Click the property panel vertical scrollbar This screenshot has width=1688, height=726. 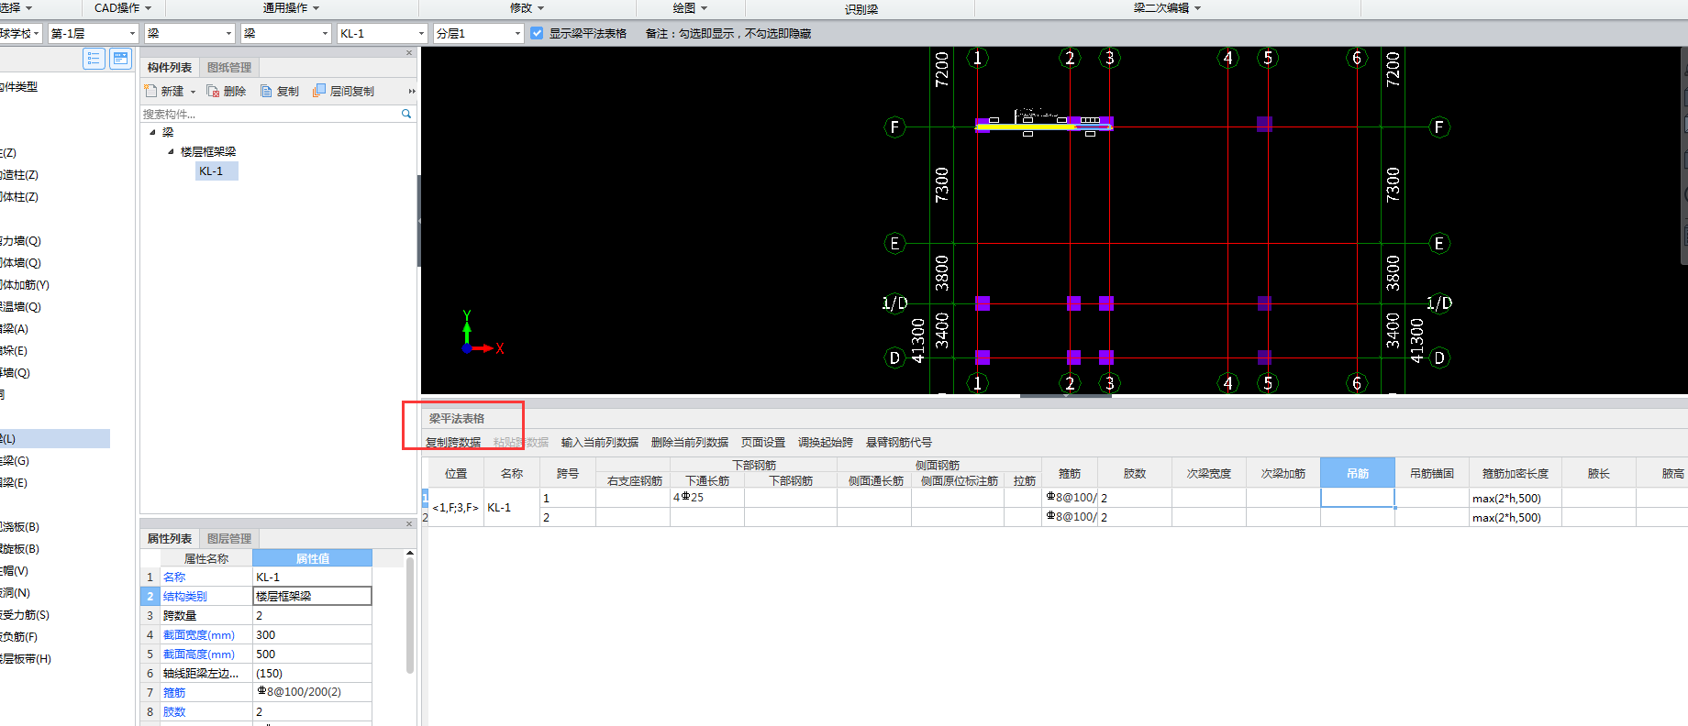410,614
